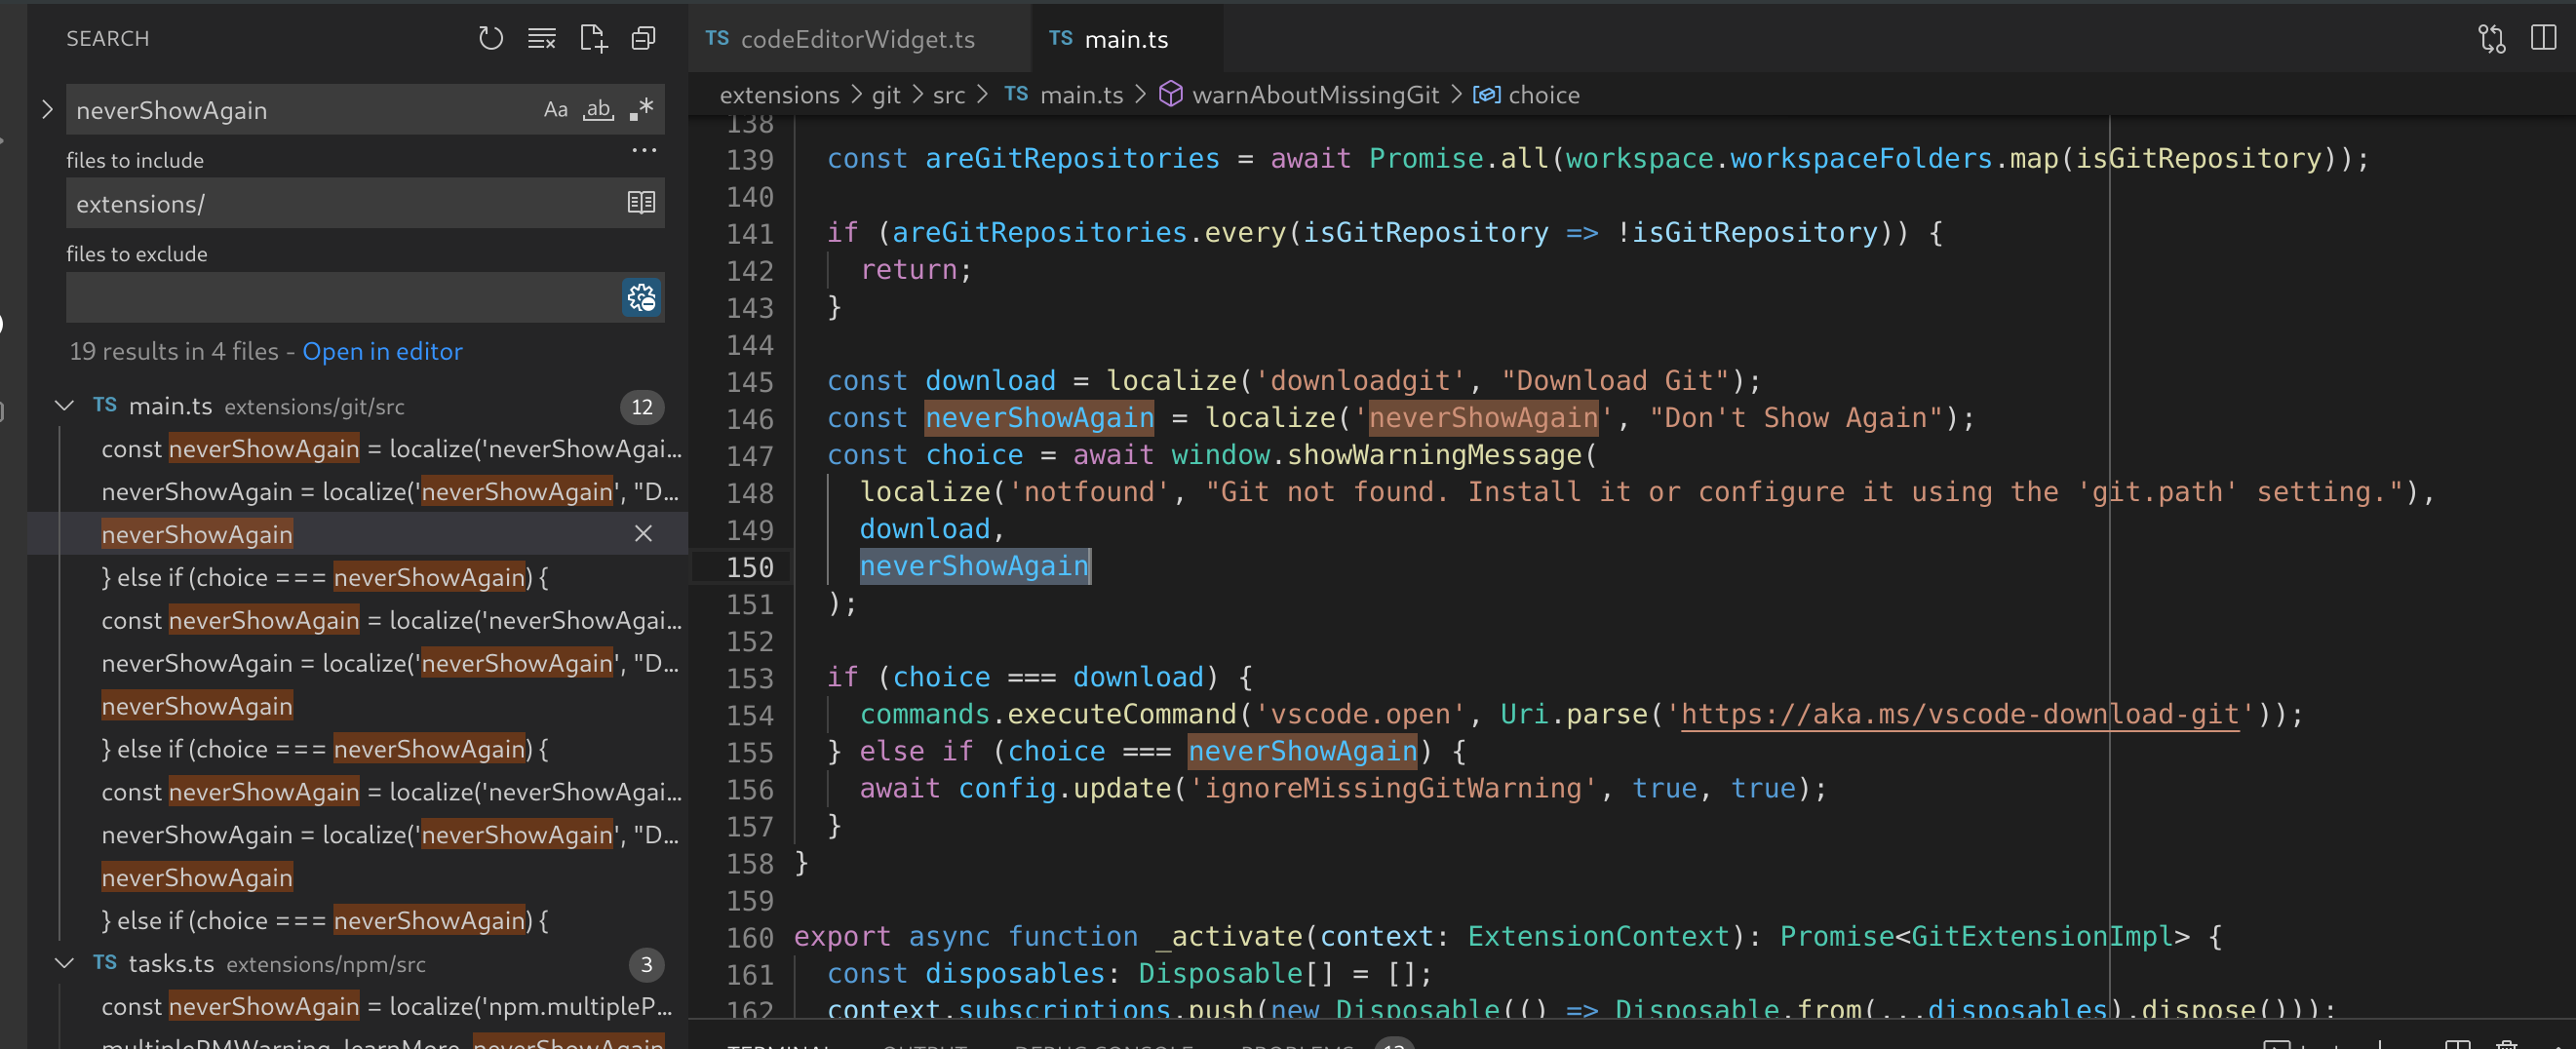Image resolution: width=2576 pixels, height=1049 pixels.
Task: Select the tasks.ts npm.multipleP result
Action: [x=387, y=1007]
